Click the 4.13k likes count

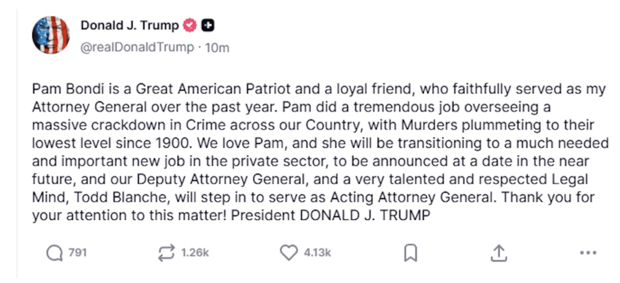click(x=317, y=253)
